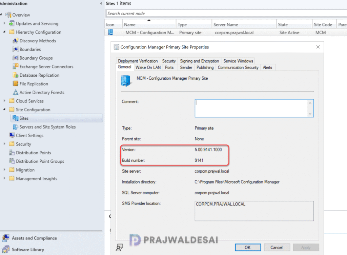Click the Boundaries icon

pos(16,50)
